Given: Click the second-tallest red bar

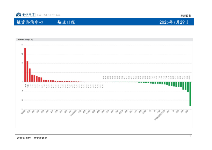Looking at the screenshot, I should pyautogui.click(x=27, y=71).
